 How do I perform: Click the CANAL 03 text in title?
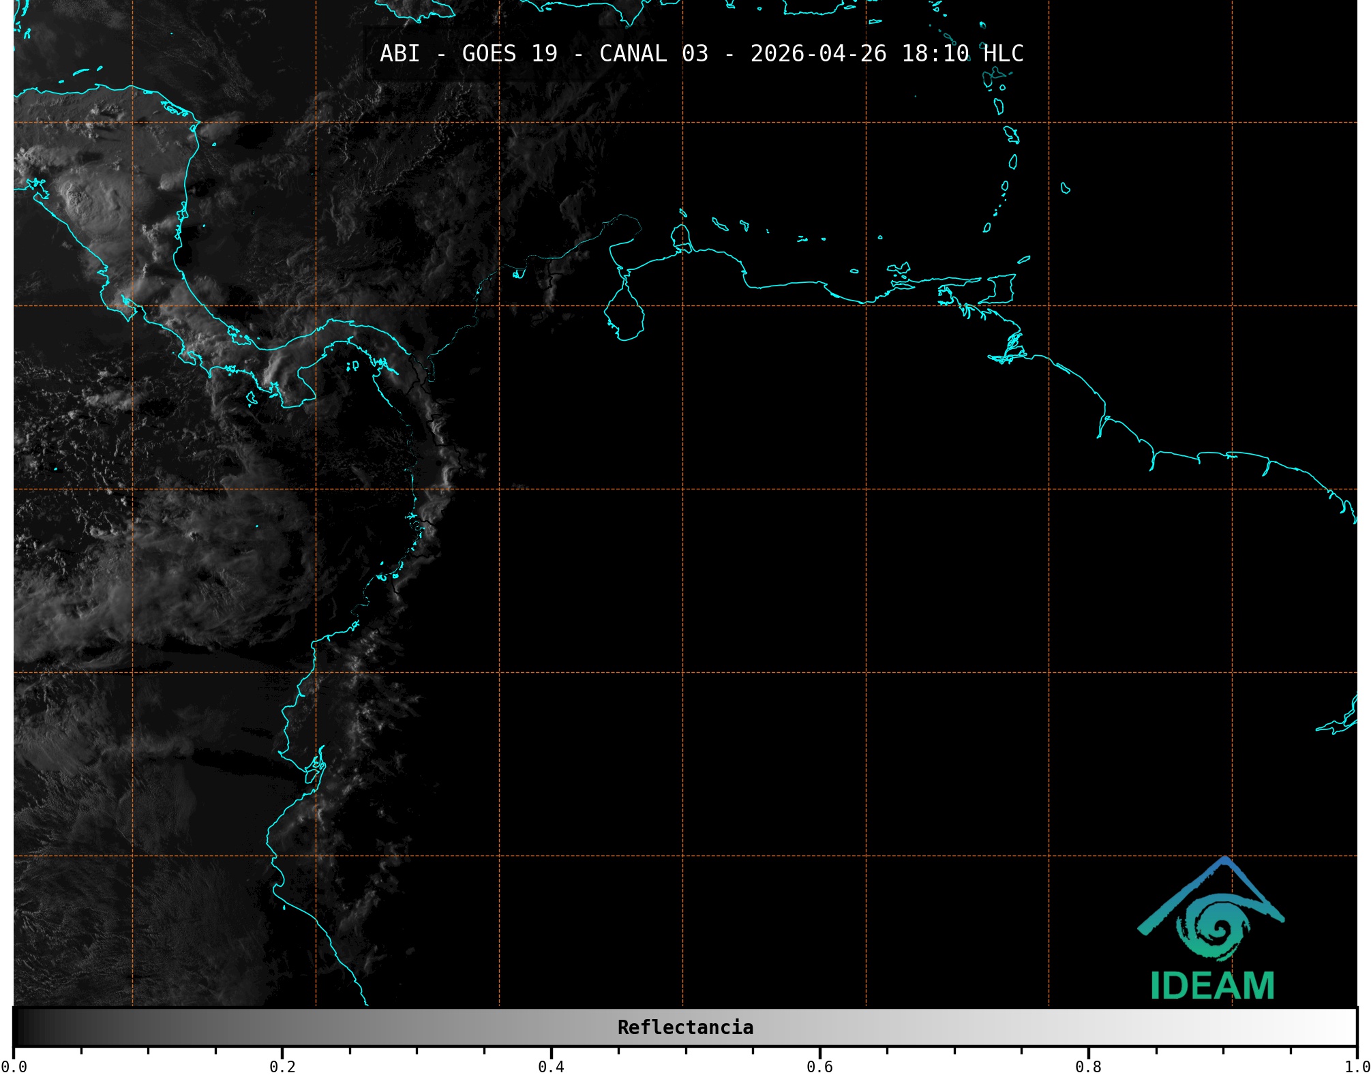(x=653, y=54)
